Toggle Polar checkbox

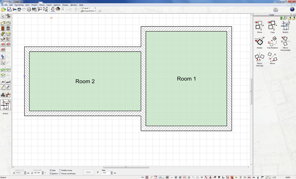(x=50, y=170)
